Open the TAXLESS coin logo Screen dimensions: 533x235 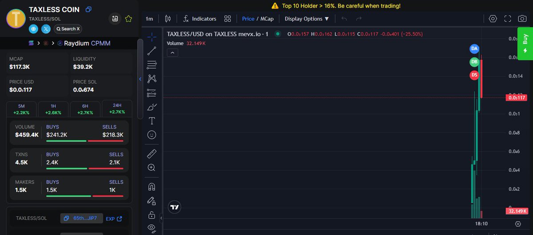(16, 19)
